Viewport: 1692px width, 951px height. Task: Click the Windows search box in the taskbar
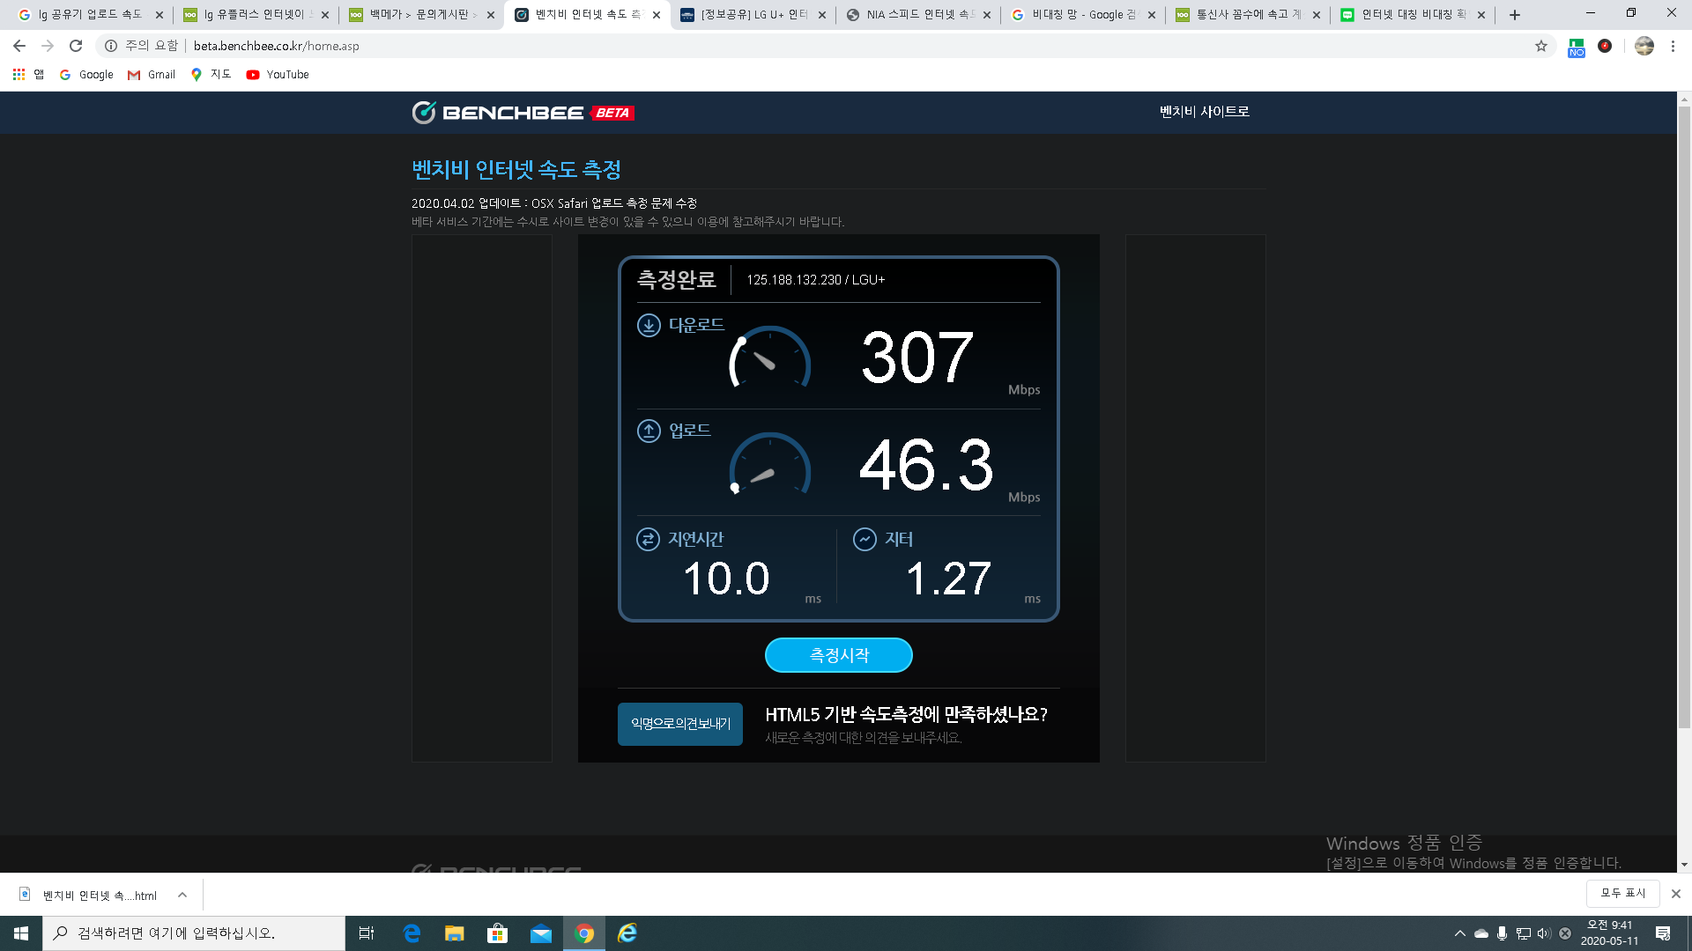click(x=194, y=933)
